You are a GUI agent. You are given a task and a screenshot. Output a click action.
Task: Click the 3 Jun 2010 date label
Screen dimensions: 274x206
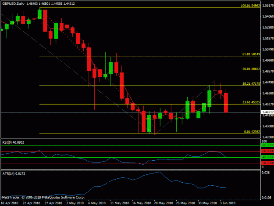click(228, 203)
